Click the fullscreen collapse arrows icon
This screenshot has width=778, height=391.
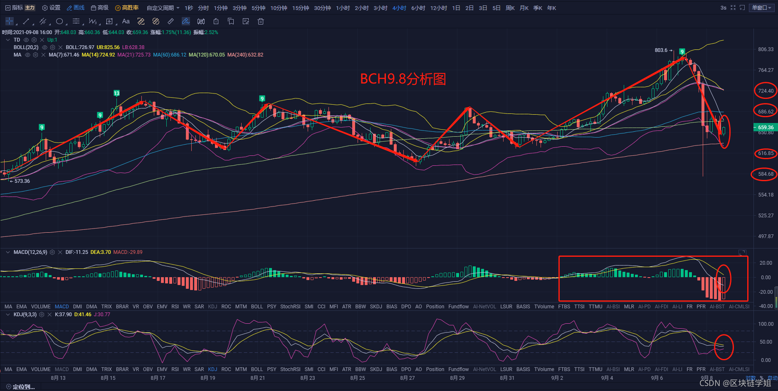click(x=733, y=8)
